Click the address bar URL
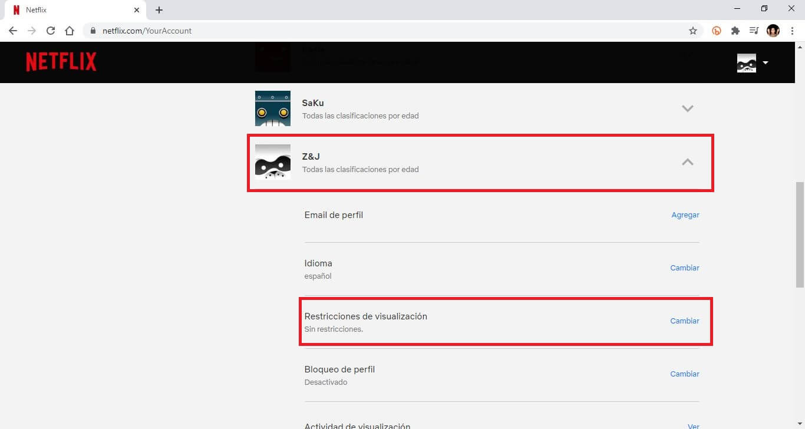This screenshot has height=429, width=805. pyautogui.click(x=147, y=31)
